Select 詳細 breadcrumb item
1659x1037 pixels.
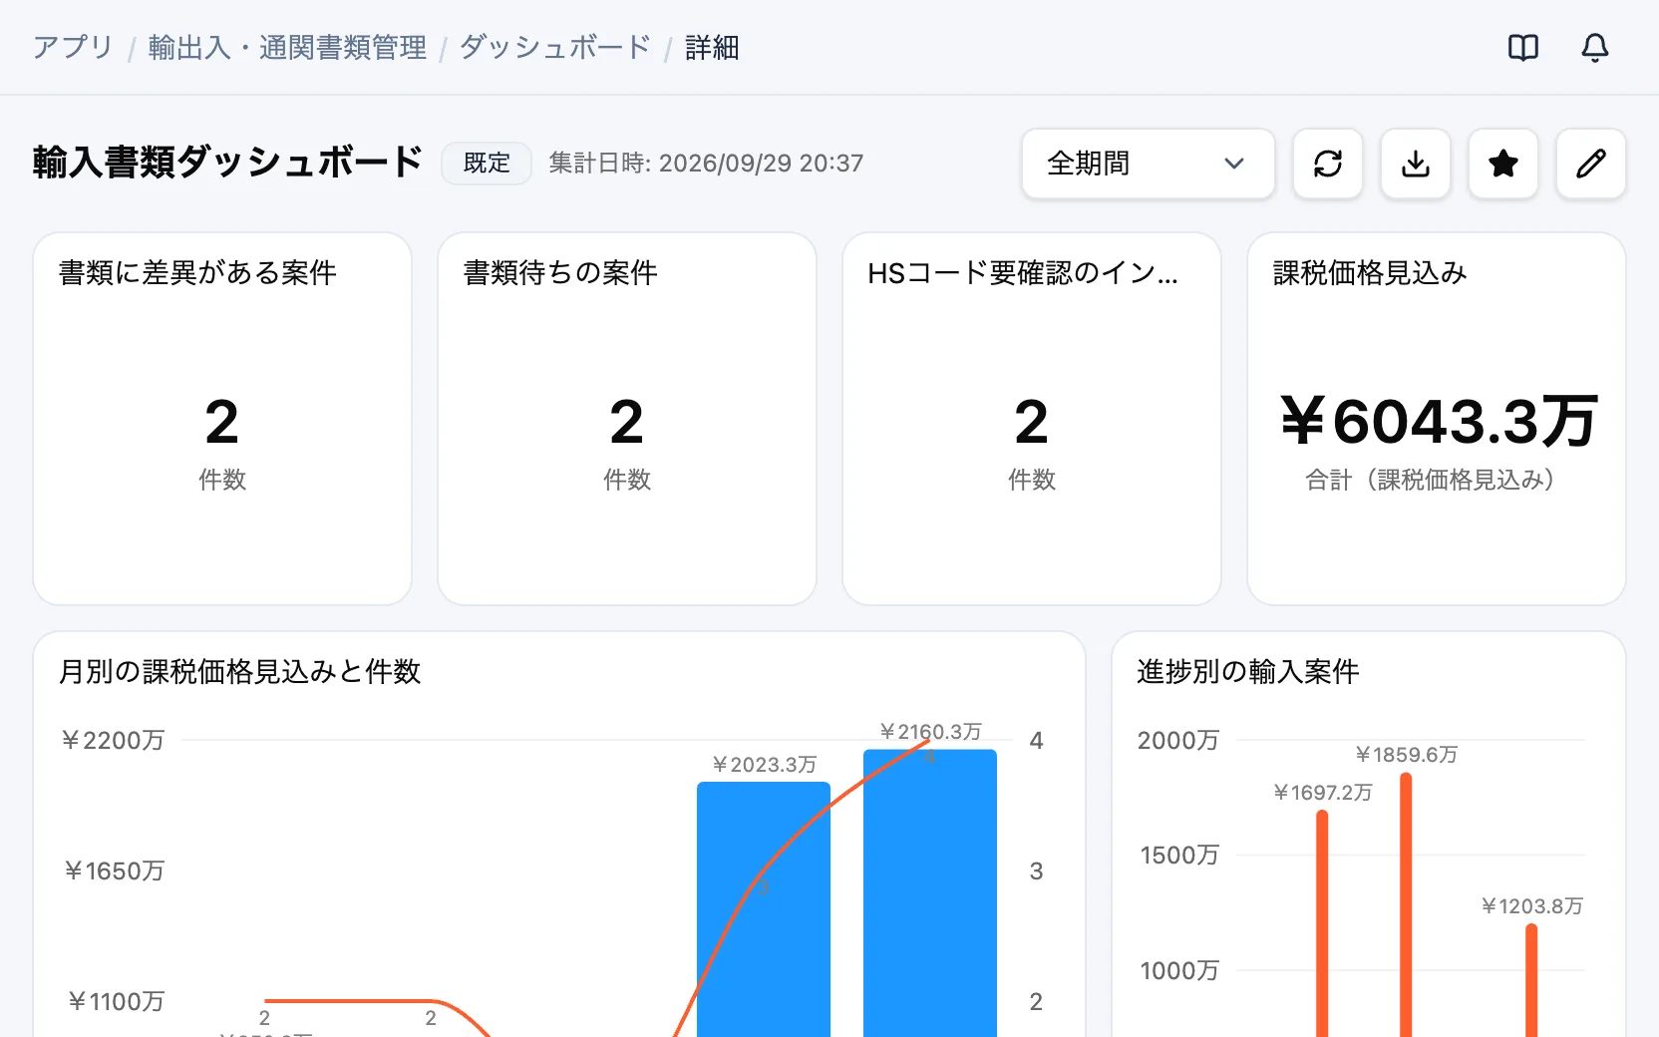click(712, 48)
